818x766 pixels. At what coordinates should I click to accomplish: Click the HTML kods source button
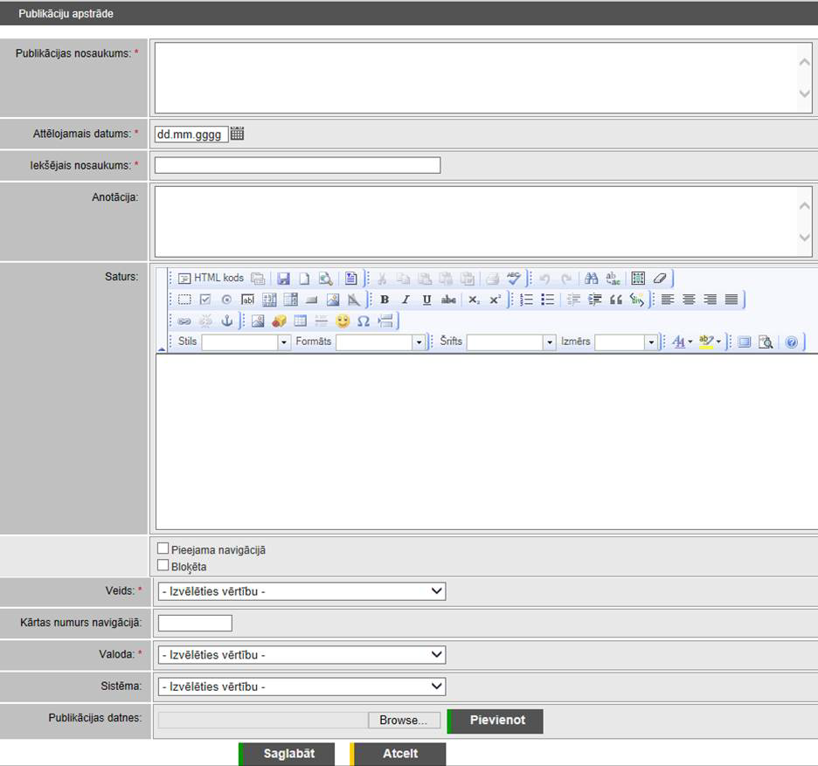click(211, 279)
